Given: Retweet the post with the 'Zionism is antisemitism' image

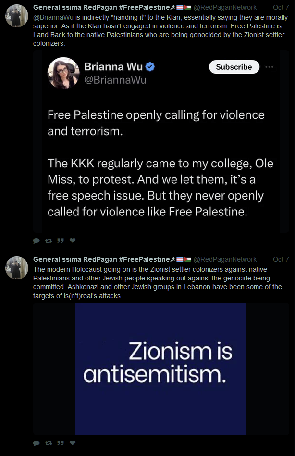Looking at the screenshot, I should (49, 443).
